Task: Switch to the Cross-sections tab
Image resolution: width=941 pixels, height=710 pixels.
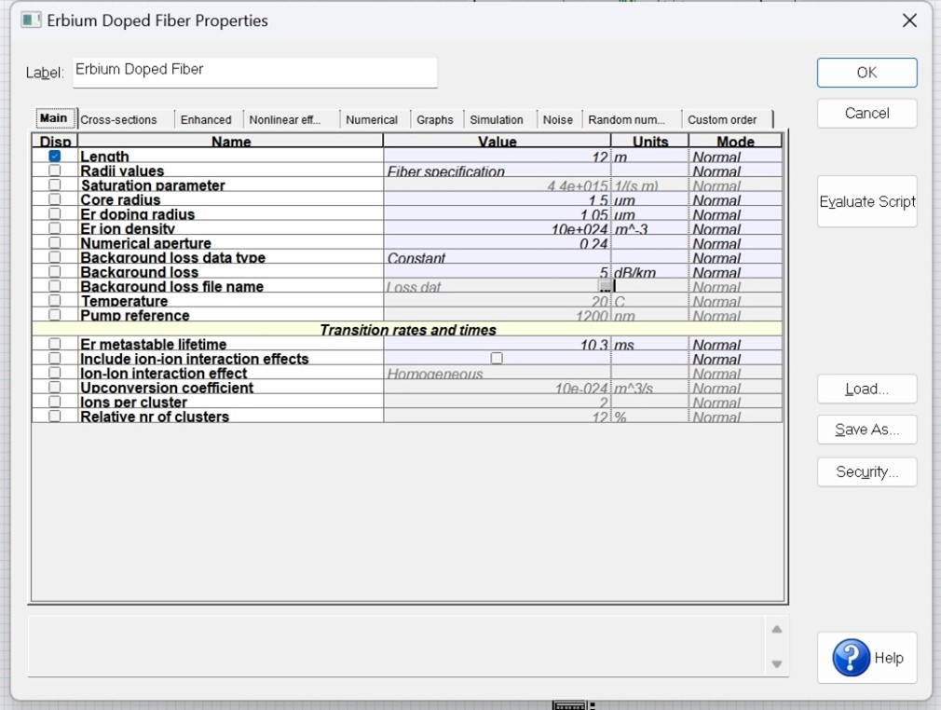Action: (119, 119)
